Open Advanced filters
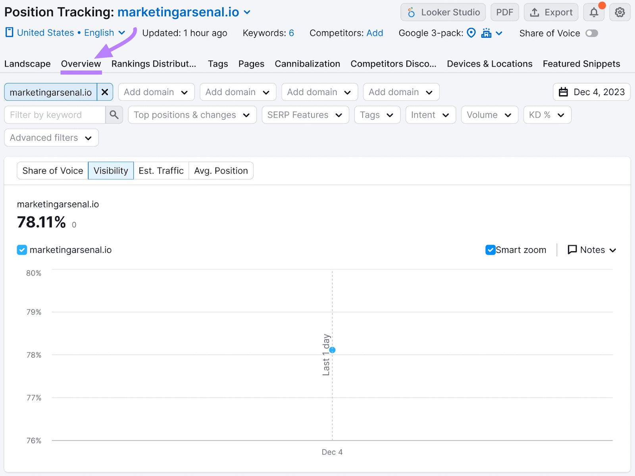The width and height of the screenshot is (635, 476). pos(51,138)
